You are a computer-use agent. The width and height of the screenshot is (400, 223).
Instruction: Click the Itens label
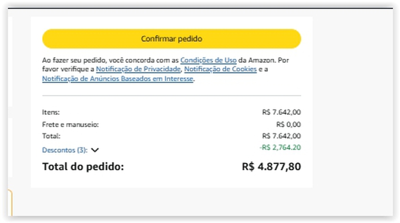point(51,112)
